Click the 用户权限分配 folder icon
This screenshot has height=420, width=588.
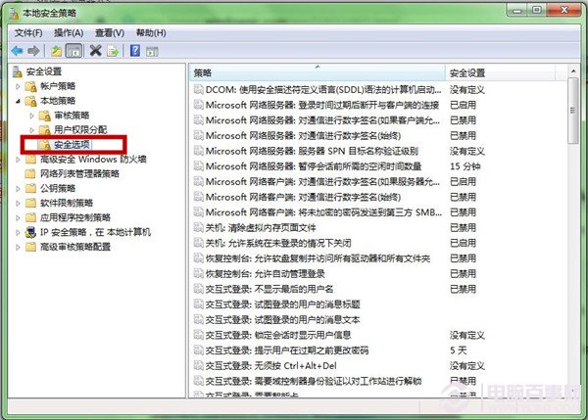point(45,130)
